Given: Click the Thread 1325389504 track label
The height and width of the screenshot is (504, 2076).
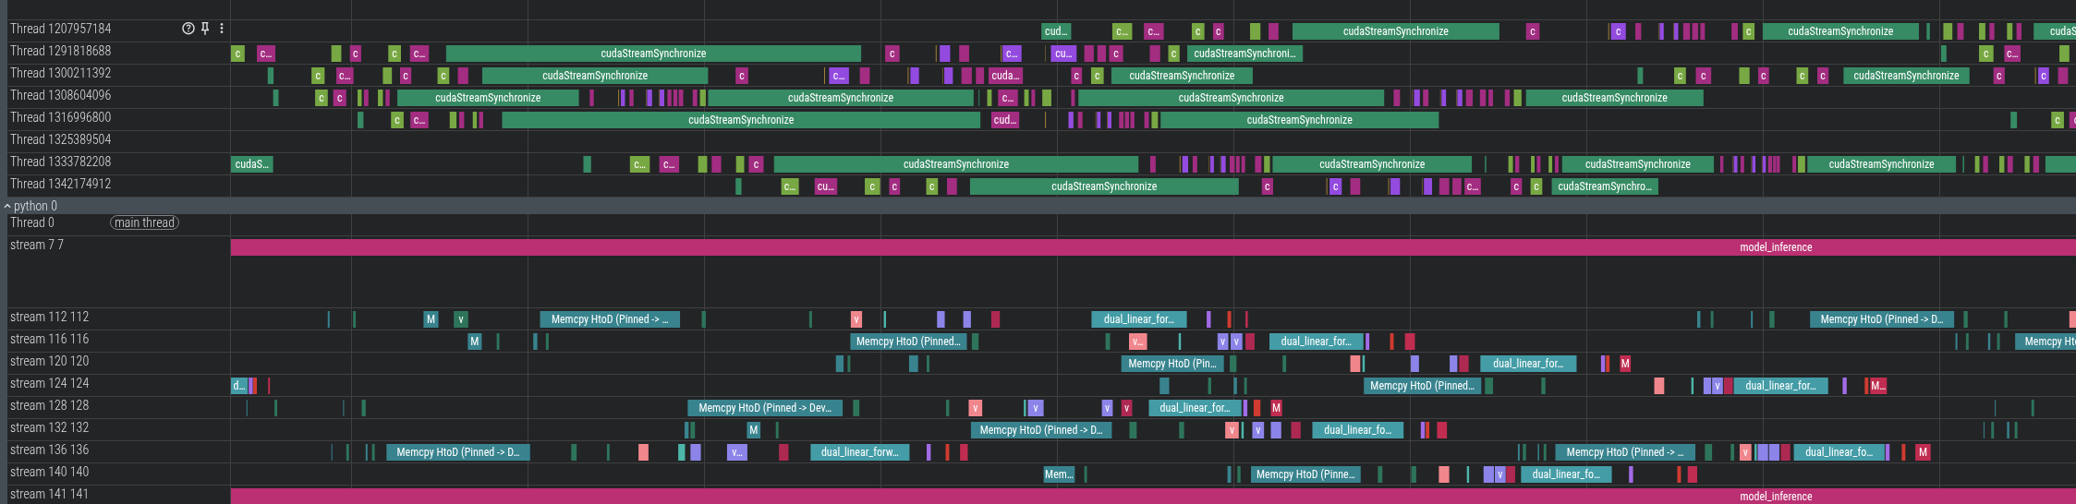Looking at the screenshot, I should coord(61,139).
